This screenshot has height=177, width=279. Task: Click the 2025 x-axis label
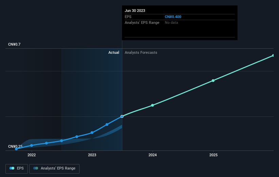coord(213,155)
